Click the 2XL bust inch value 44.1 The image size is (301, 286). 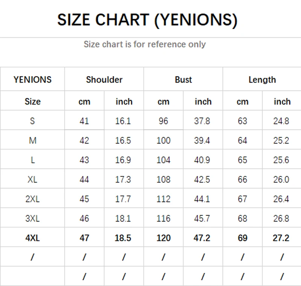(x=202, y=199)
